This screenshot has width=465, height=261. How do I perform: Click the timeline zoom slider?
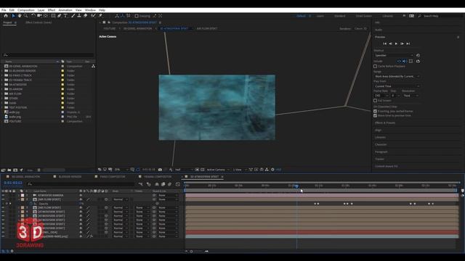pyautogui.click(x=197, y=252)
